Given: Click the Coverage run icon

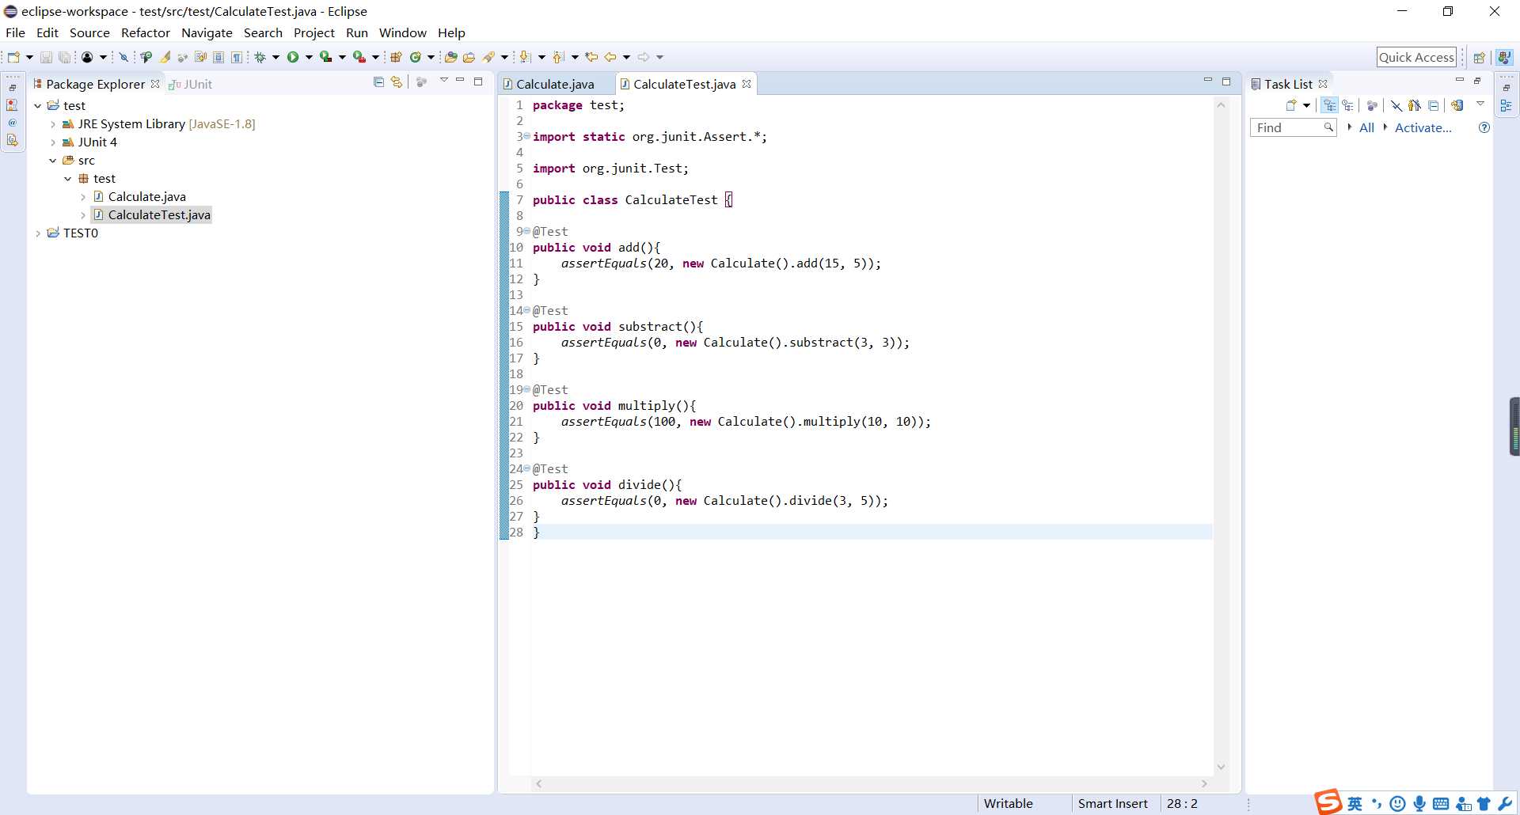Looking at the screenshot, I should 325,57.
